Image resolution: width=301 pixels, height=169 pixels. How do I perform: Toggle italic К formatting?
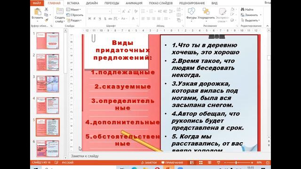click(x=95, y=19)
